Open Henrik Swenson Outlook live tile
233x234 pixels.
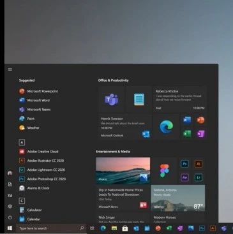coord(125,127)
